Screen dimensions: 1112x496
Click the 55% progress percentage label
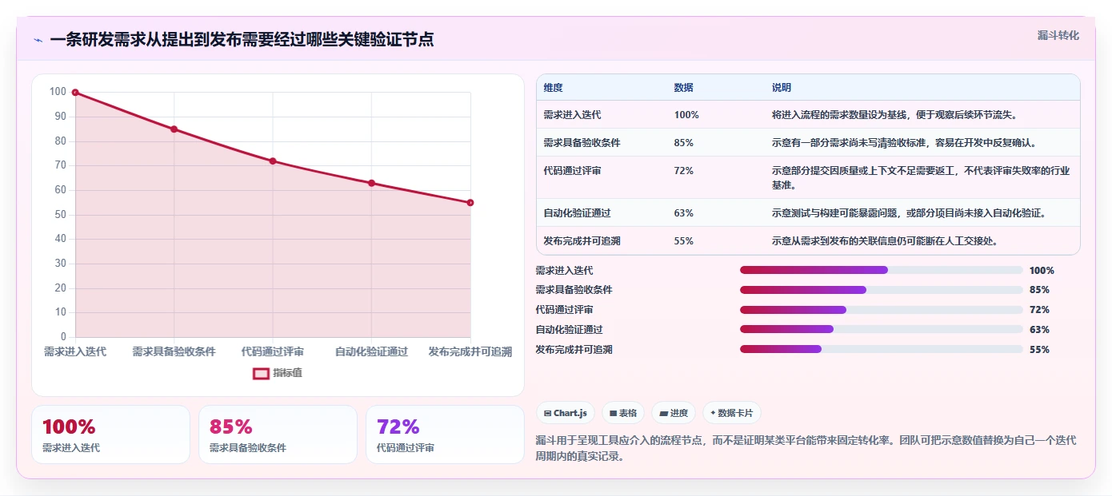[x=1039, y=349]
